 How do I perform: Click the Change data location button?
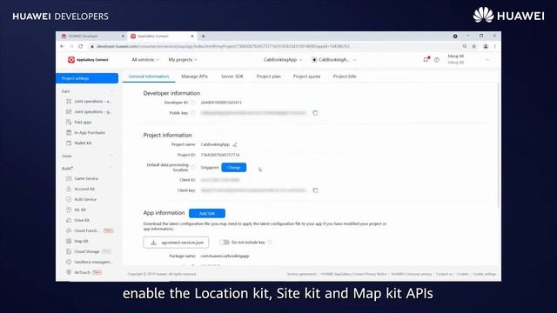234,168
